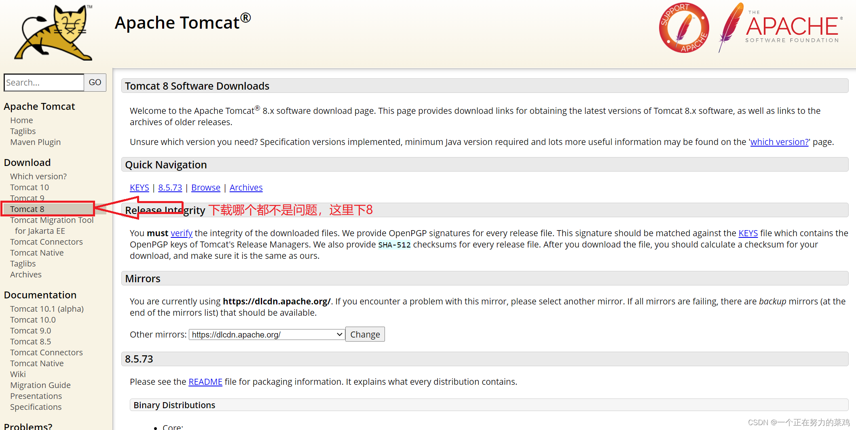Open the Wiki link

(18, 374)
